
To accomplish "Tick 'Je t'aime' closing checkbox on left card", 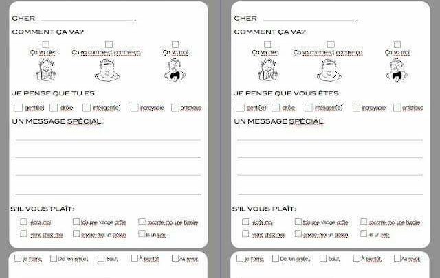I will 18,258.
